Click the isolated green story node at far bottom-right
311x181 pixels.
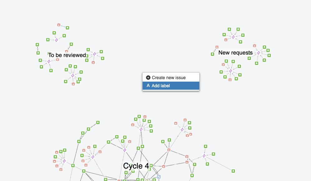tap(233, 171)
